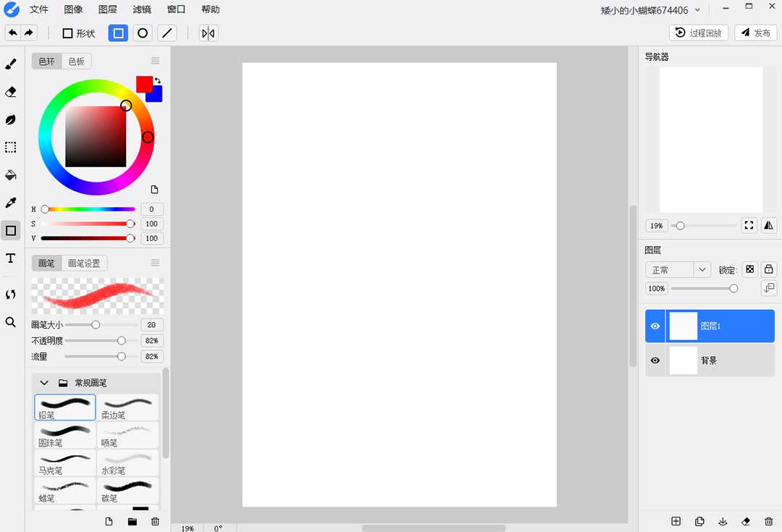
Task: Fit navigator view to screen
Action: (x=749, y=225)
